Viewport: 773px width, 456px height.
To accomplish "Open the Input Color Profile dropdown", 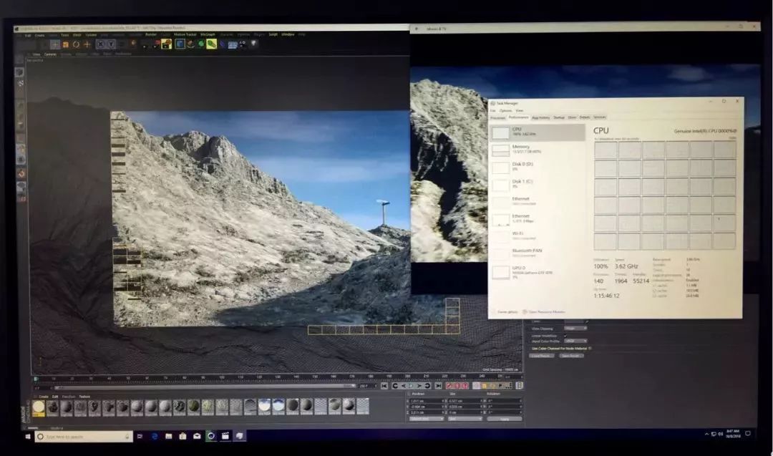I will 575,341.
